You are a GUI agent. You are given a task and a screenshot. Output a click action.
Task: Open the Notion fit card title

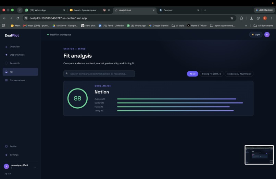pyautogui.click(x=102, y=92)
